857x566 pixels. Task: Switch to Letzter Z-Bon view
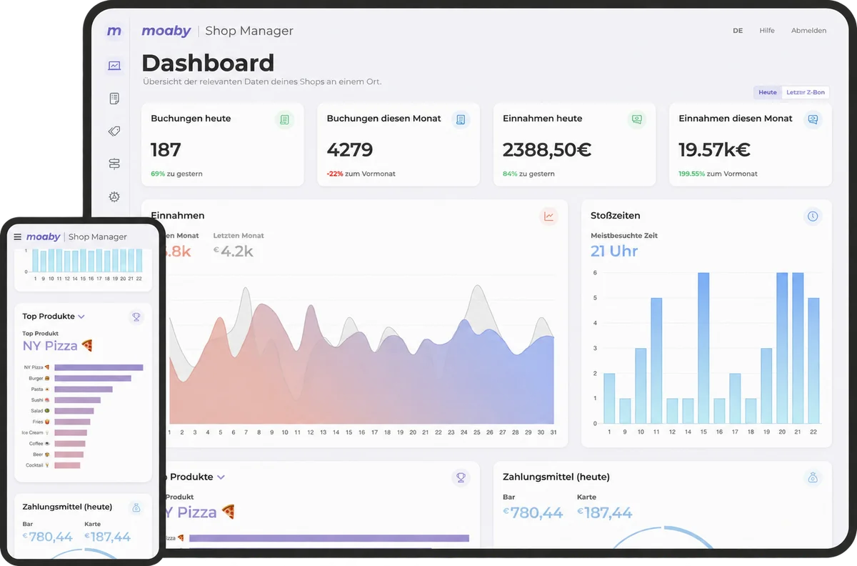point(806,92)
